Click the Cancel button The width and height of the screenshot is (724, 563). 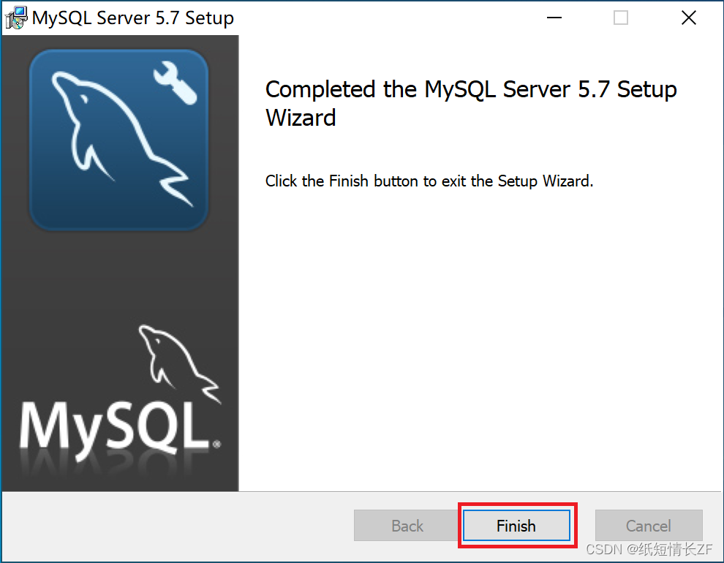point(648,525)
